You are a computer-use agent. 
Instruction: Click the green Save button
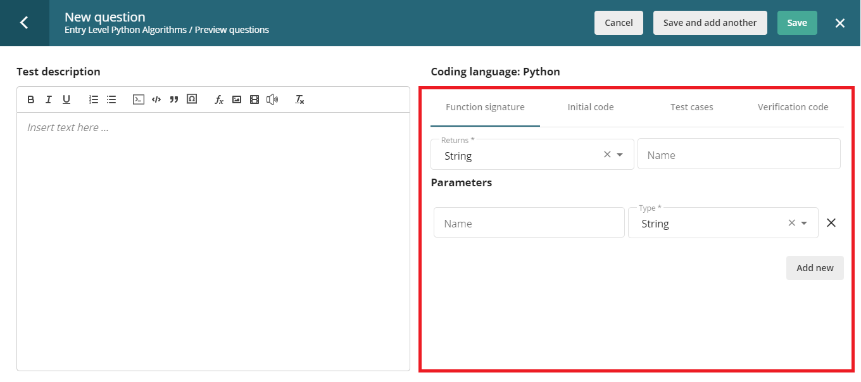pyautogui.click(x=797, y=23)
